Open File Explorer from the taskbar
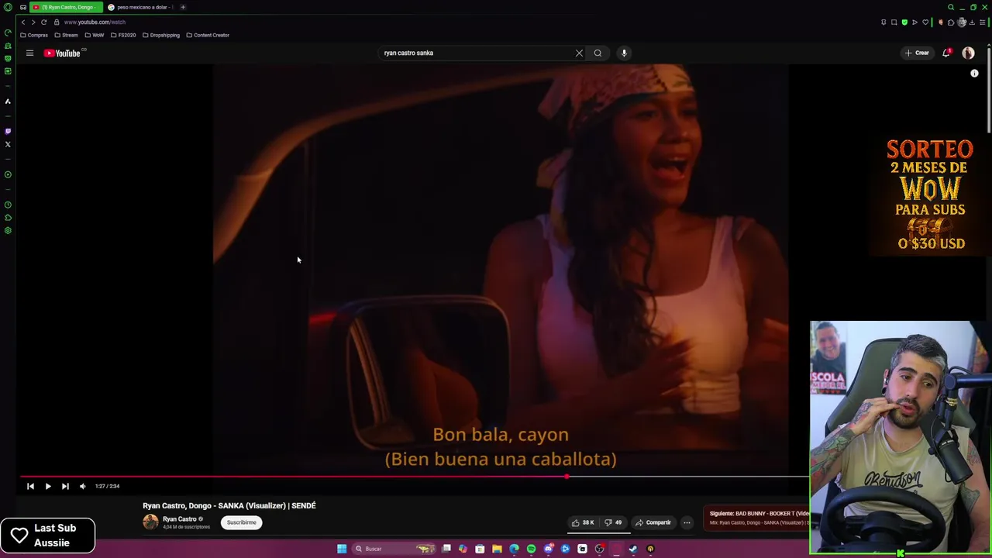992x558 pixels. click(x=497, y=549)
